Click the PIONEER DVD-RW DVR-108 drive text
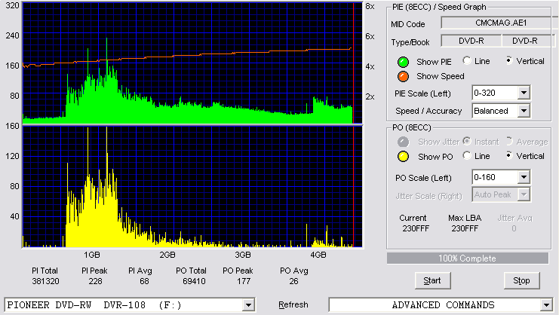Viewport: 559px width, 315px height. click(x=94, y=305)
